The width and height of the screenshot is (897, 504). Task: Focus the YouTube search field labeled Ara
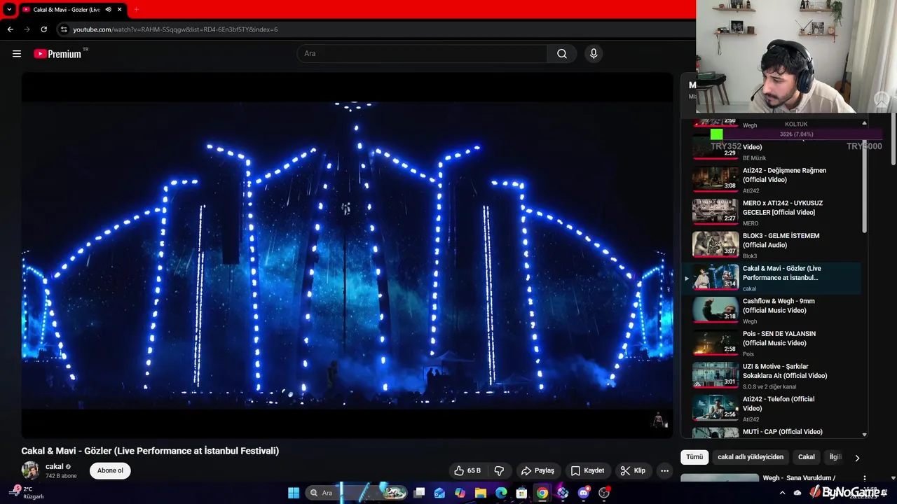click(x=423, y=54)
